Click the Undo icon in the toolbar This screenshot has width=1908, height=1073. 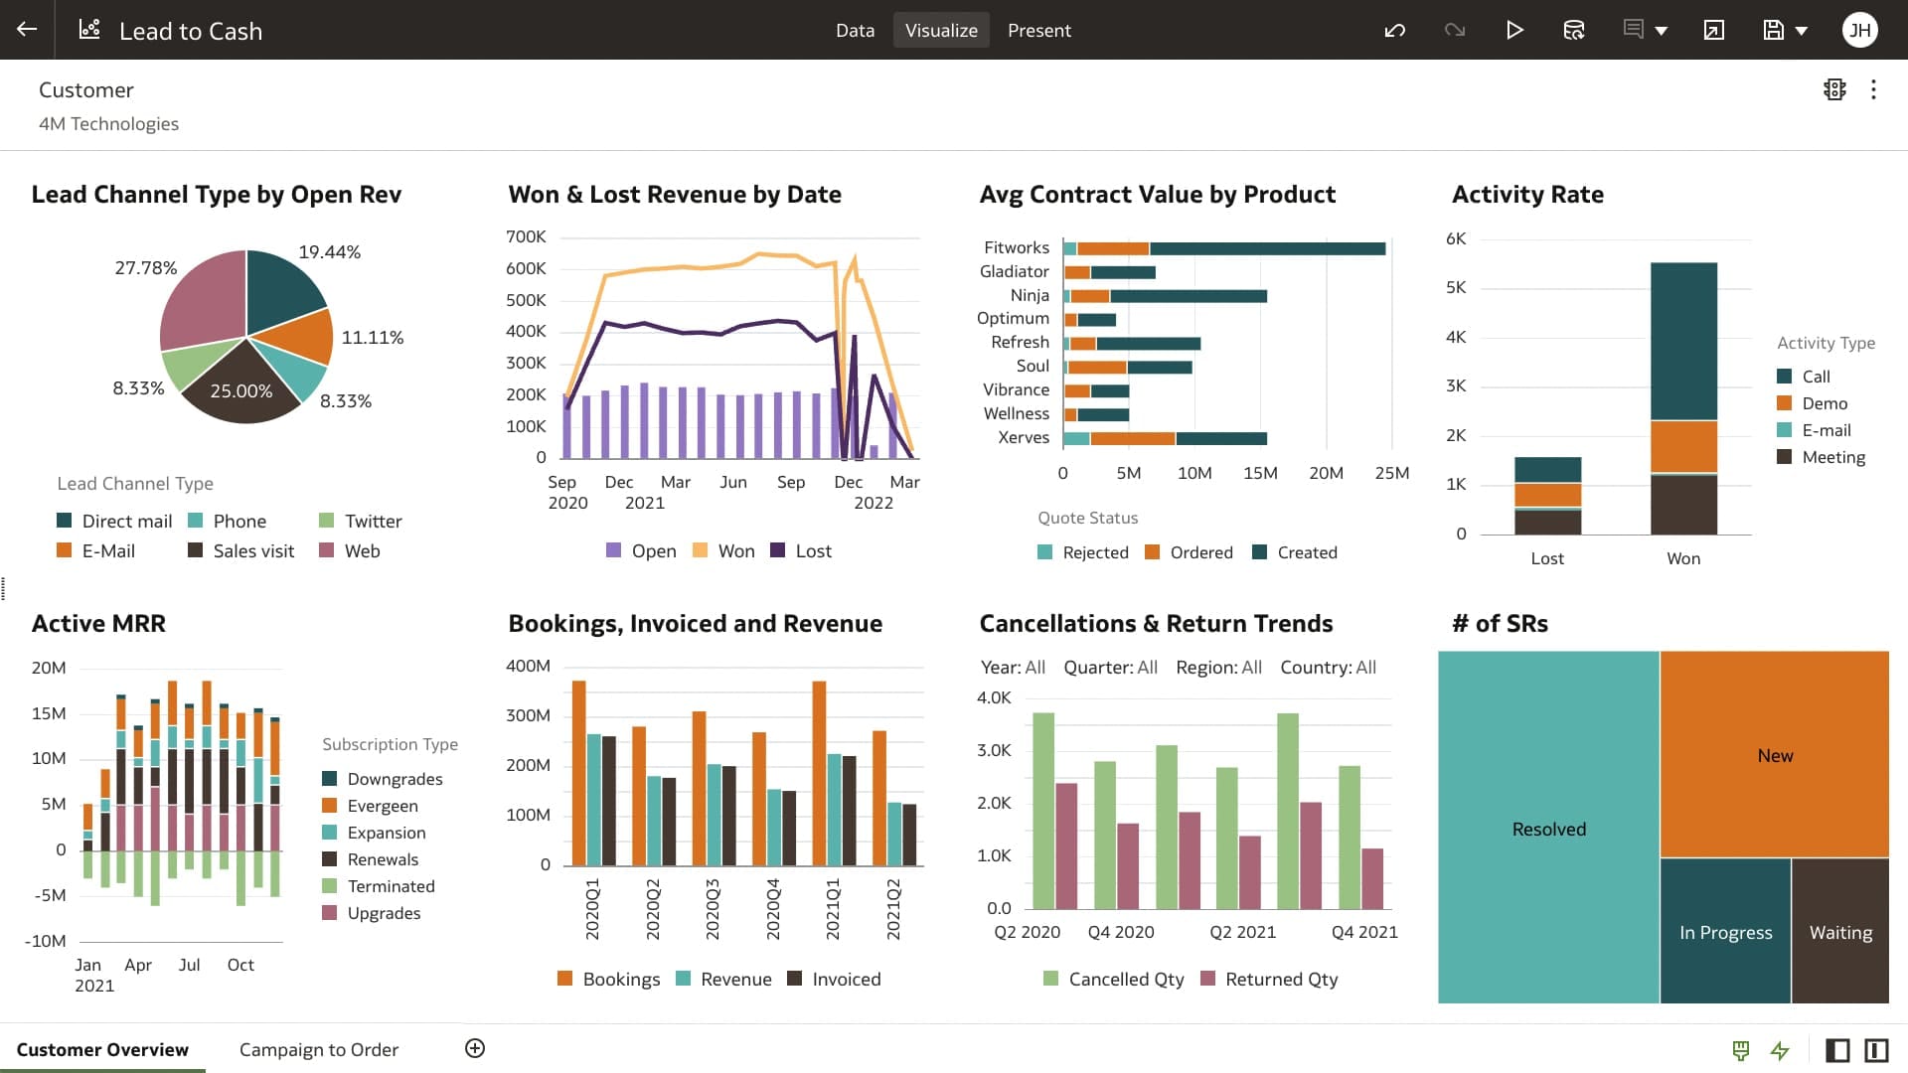[x=1395, y=30]
